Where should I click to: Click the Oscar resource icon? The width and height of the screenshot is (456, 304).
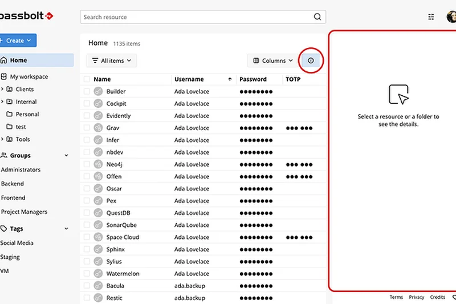click(98, 189)
